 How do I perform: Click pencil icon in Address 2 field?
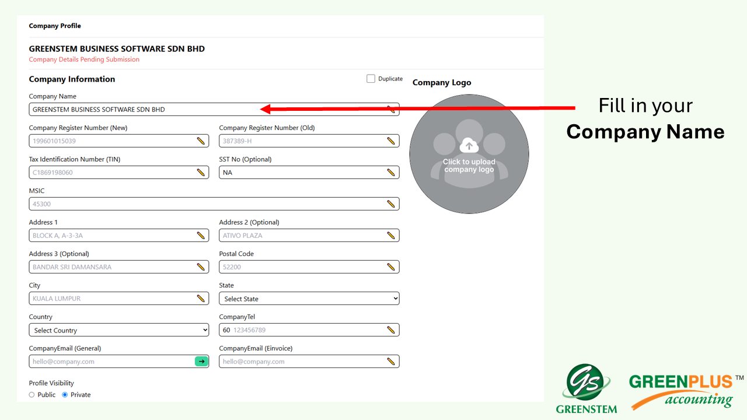point(391,235)
